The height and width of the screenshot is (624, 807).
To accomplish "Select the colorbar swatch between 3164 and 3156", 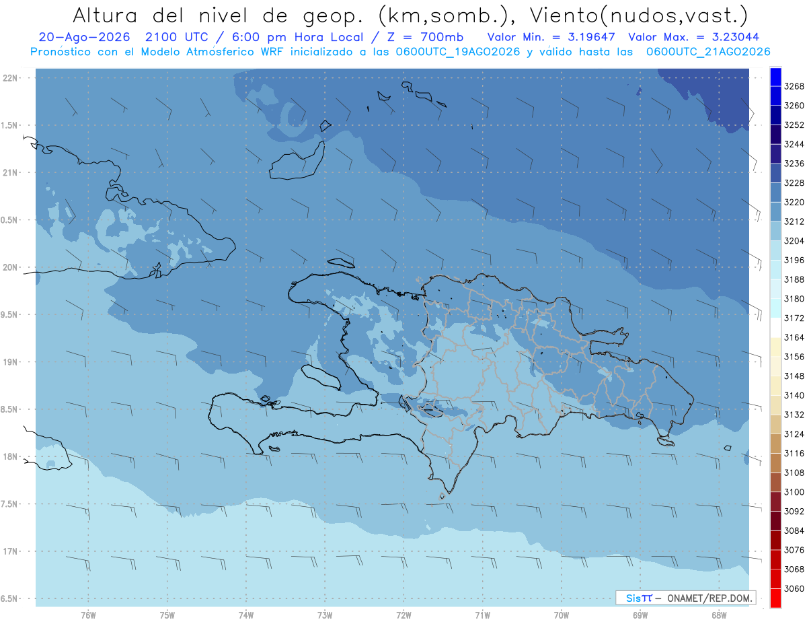I will pyautogui.click(x=775, y=347).
